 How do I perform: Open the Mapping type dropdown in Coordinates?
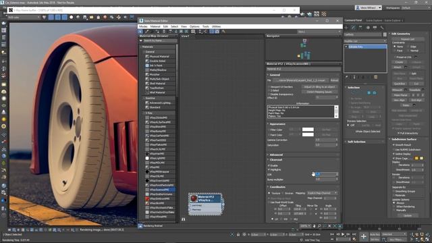coord(322,193)
